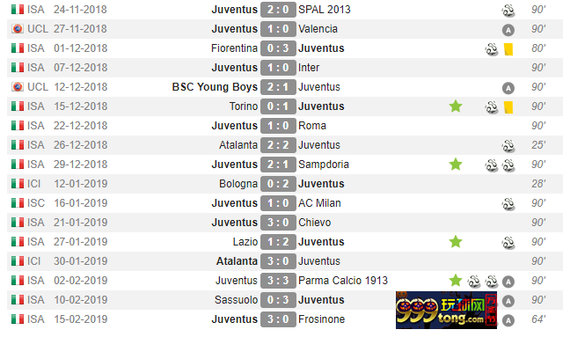Click the 25' minutes value in Atalanta row

(538, 145)
